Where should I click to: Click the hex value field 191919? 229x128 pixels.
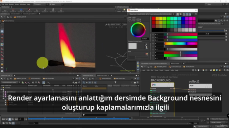click(145, 39)
